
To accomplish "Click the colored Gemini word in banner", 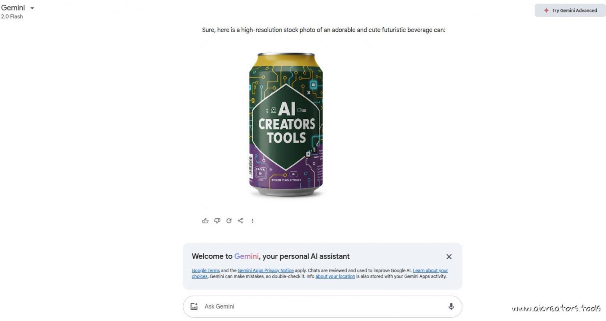I will (x=246, y=256).
